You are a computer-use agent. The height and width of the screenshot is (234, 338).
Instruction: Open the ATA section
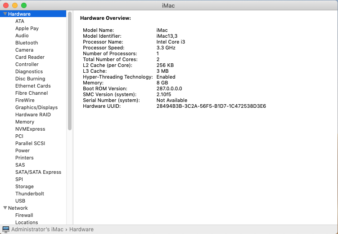coord(20,21)
